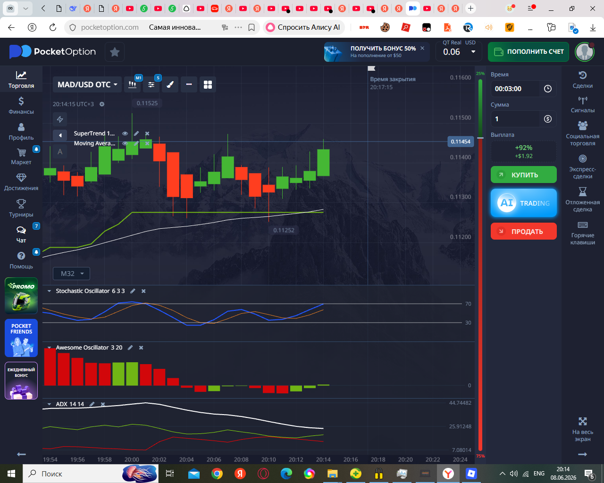Image resolution: width=604 pixels, height=483 pixels.
Task: Collapse the Awesome Oscillator panel
Action: pyautogui.click(x=49, y=348)
